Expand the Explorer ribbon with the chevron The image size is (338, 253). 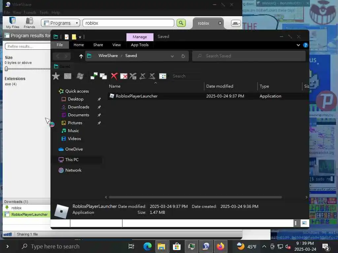298,45
